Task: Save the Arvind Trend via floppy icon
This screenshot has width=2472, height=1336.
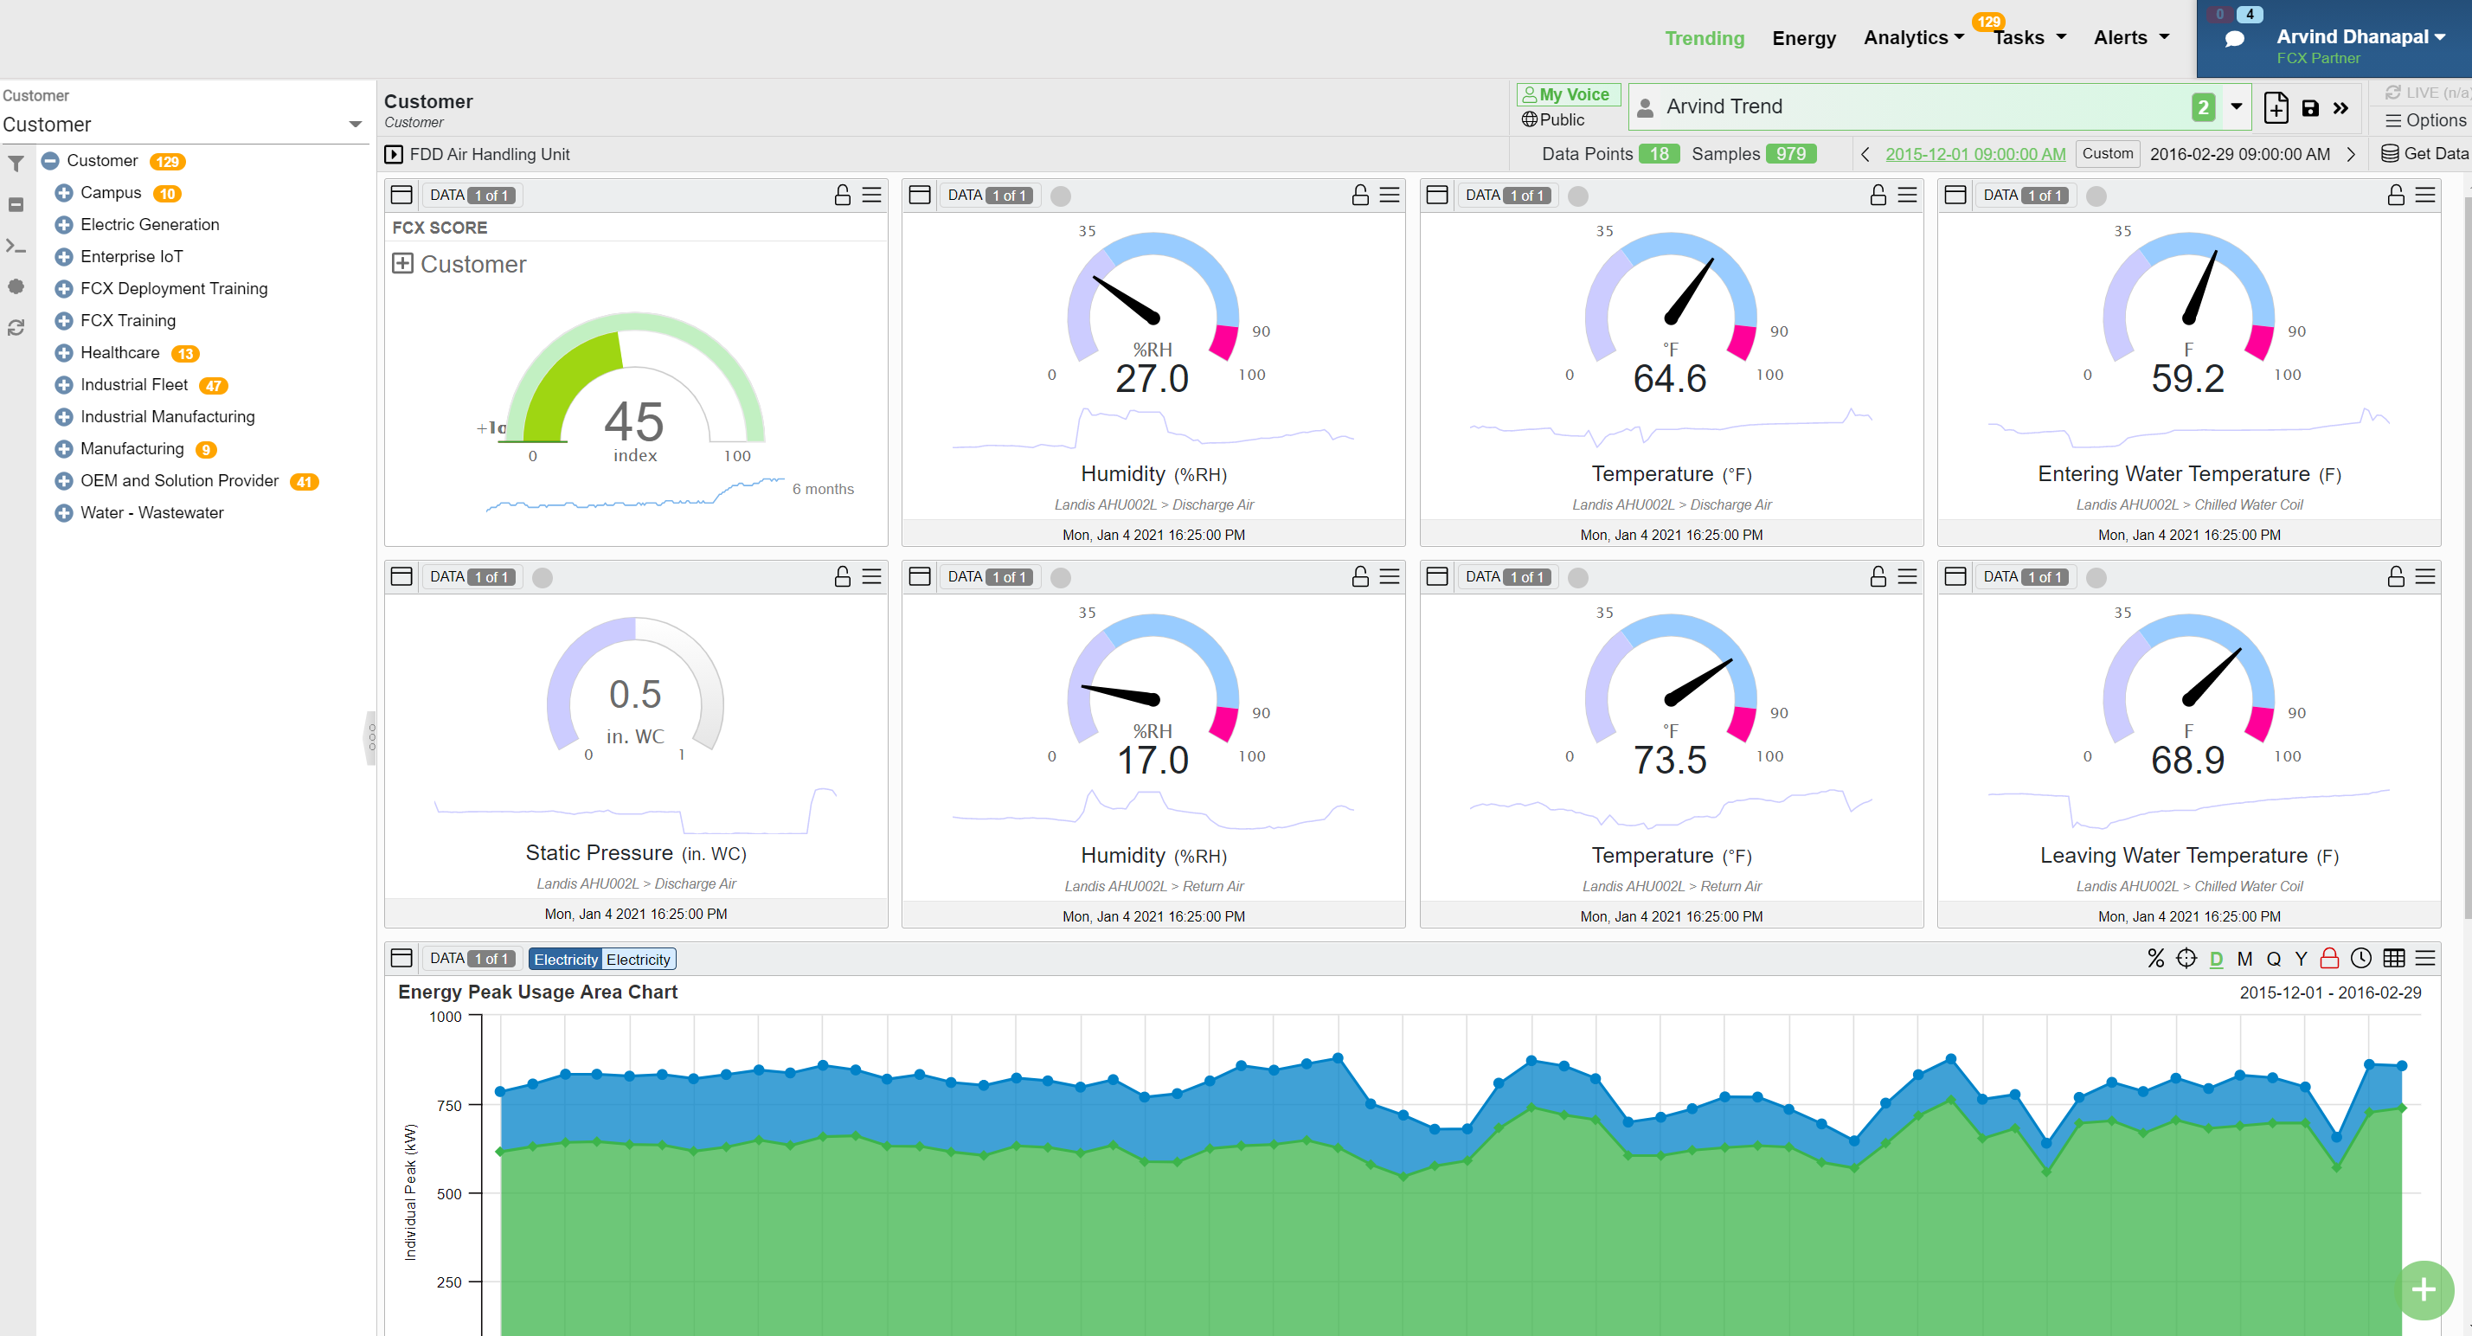Action: pyautogui.click(x=2310, y=108)
